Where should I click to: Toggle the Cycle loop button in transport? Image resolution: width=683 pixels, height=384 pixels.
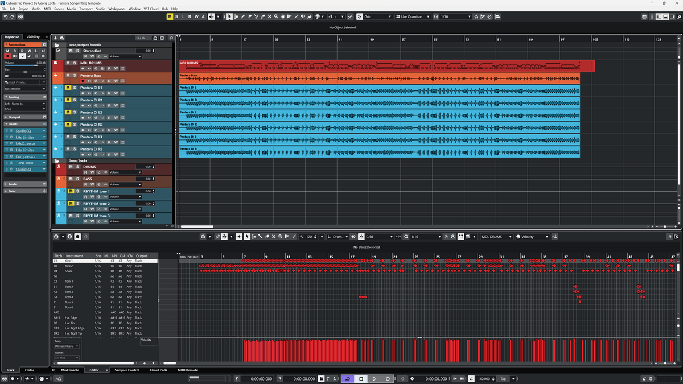point(347,378)
